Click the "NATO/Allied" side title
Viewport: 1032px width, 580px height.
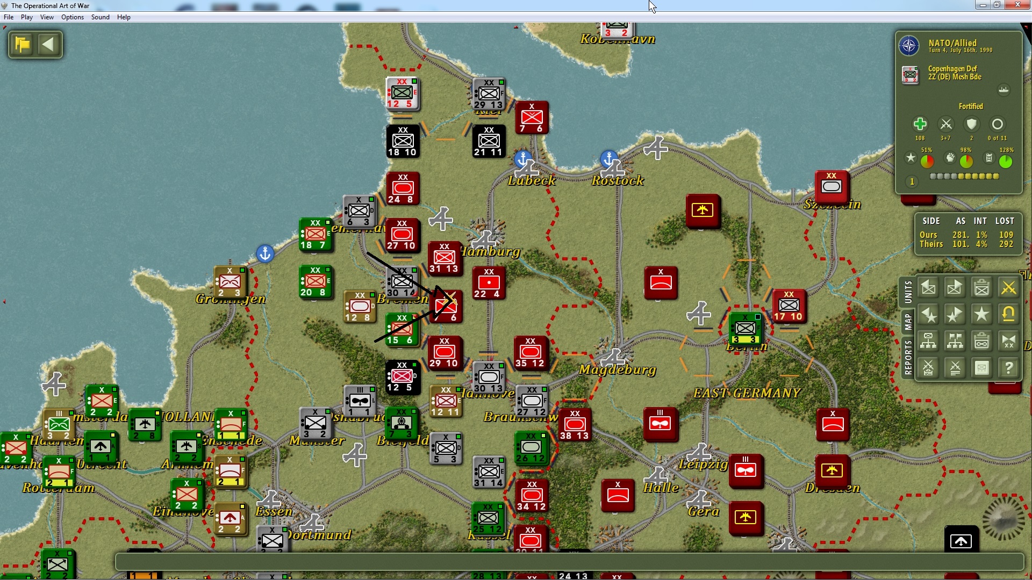tap(952, 43)
